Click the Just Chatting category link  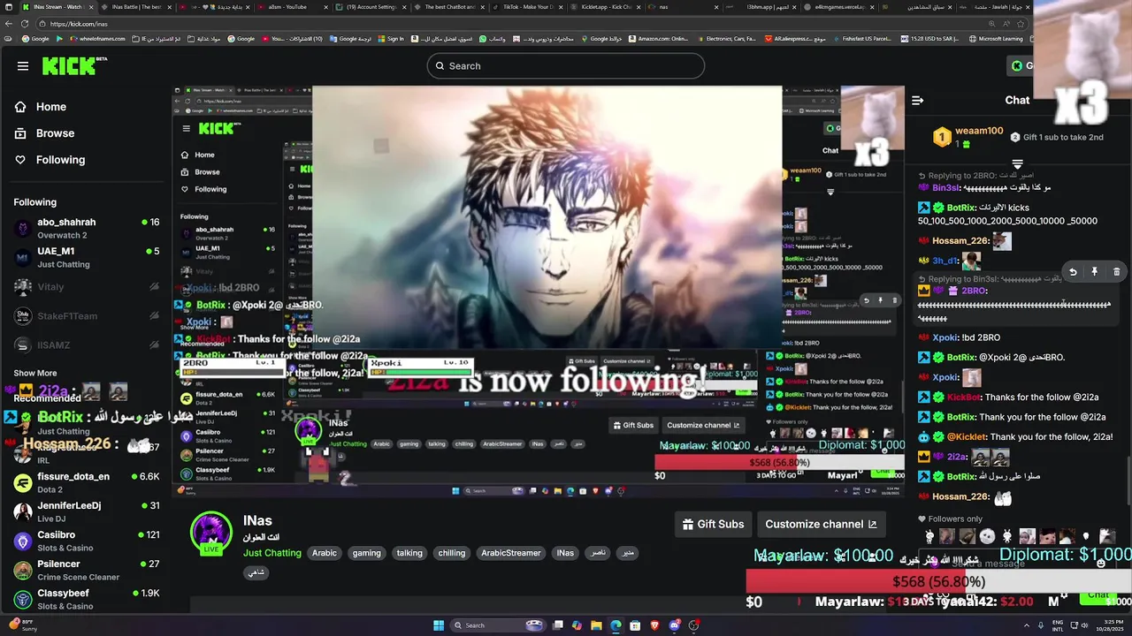click(272, 553)
